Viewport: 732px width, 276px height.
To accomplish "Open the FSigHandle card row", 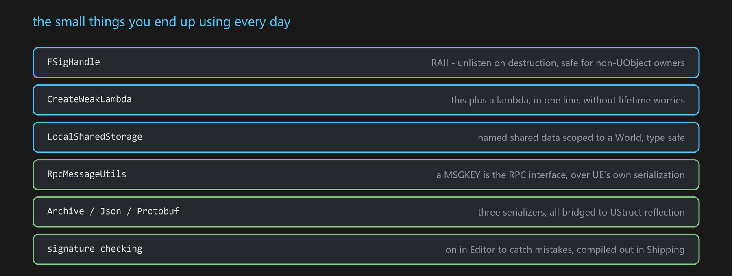I will (366, 63).
